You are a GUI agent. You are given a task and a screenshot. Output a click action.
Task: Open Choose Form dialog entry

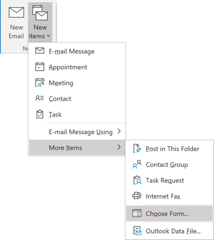coord(169,213)
